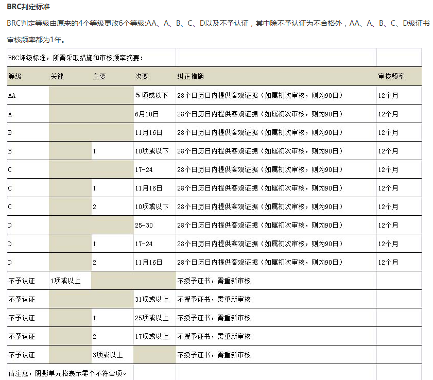Click the '25-30' cell
Image resolution: width=433 pixels, height=380 pixels.
pos(144,226)
